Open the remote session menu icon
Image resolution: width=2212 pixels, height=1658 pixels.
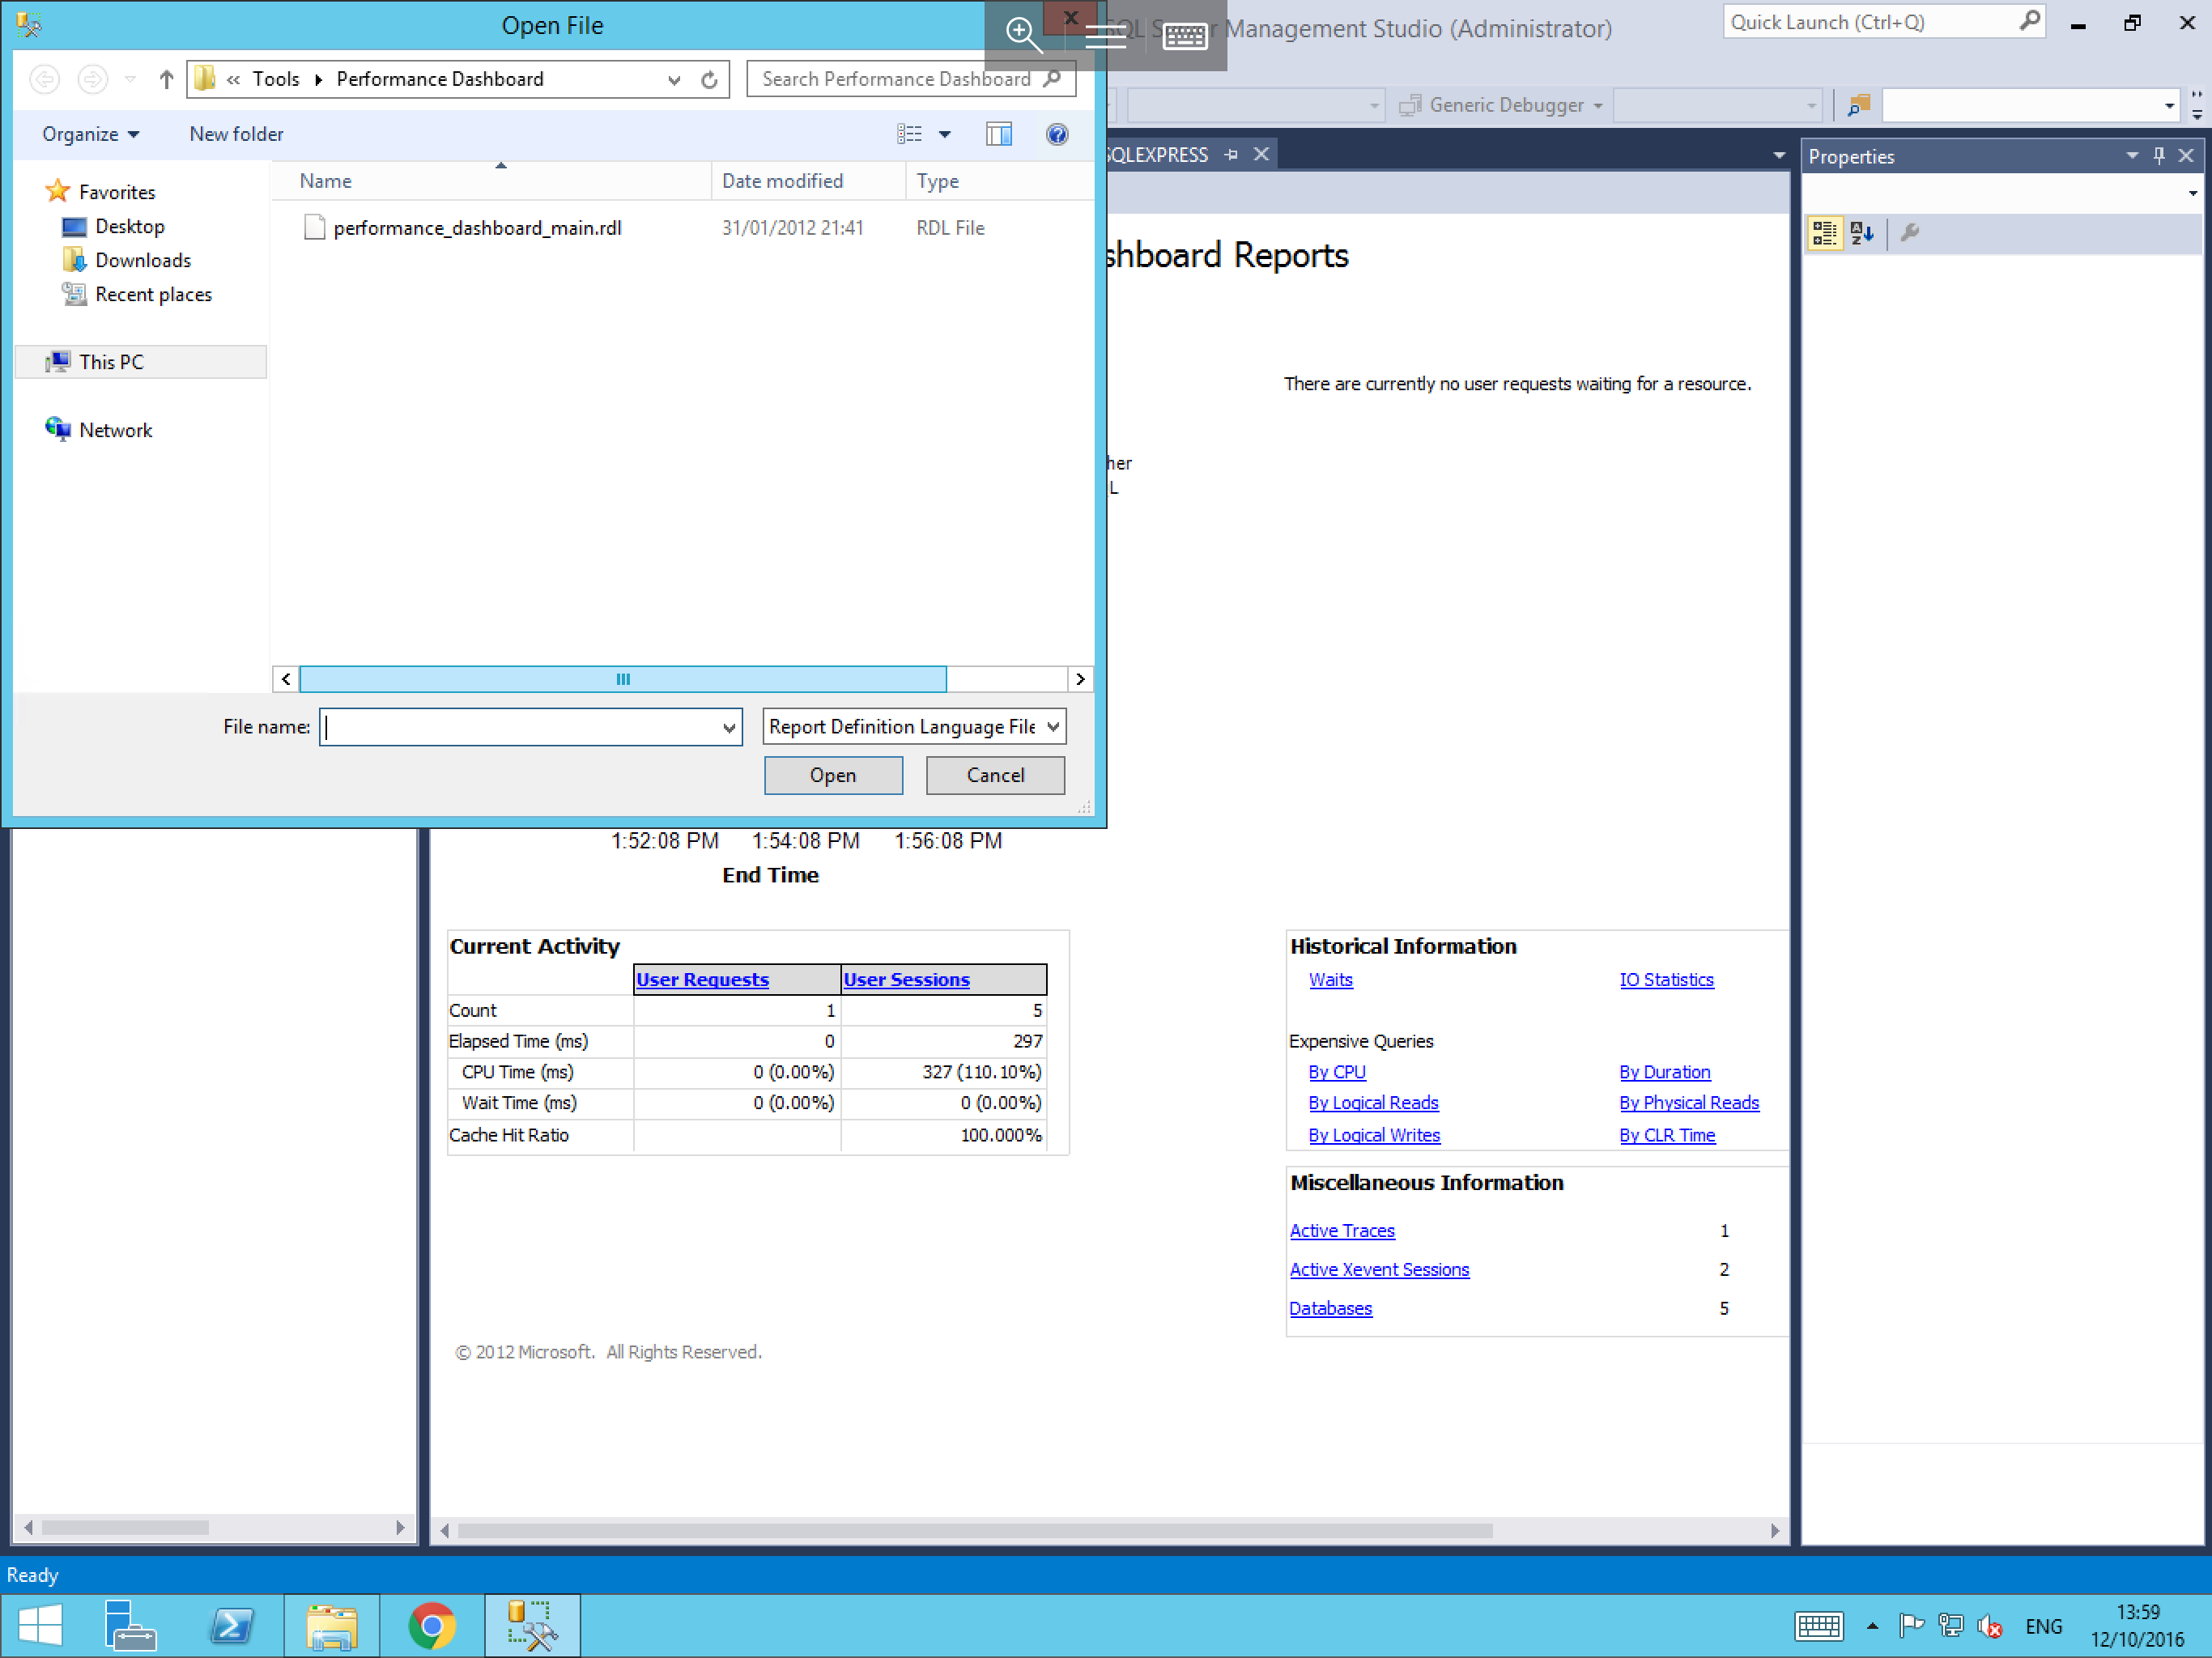1105,36
